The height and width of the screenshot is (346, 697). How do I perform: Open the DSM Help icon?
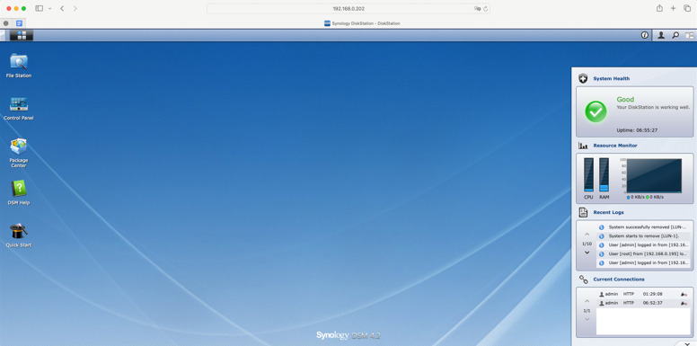point(19,192)
